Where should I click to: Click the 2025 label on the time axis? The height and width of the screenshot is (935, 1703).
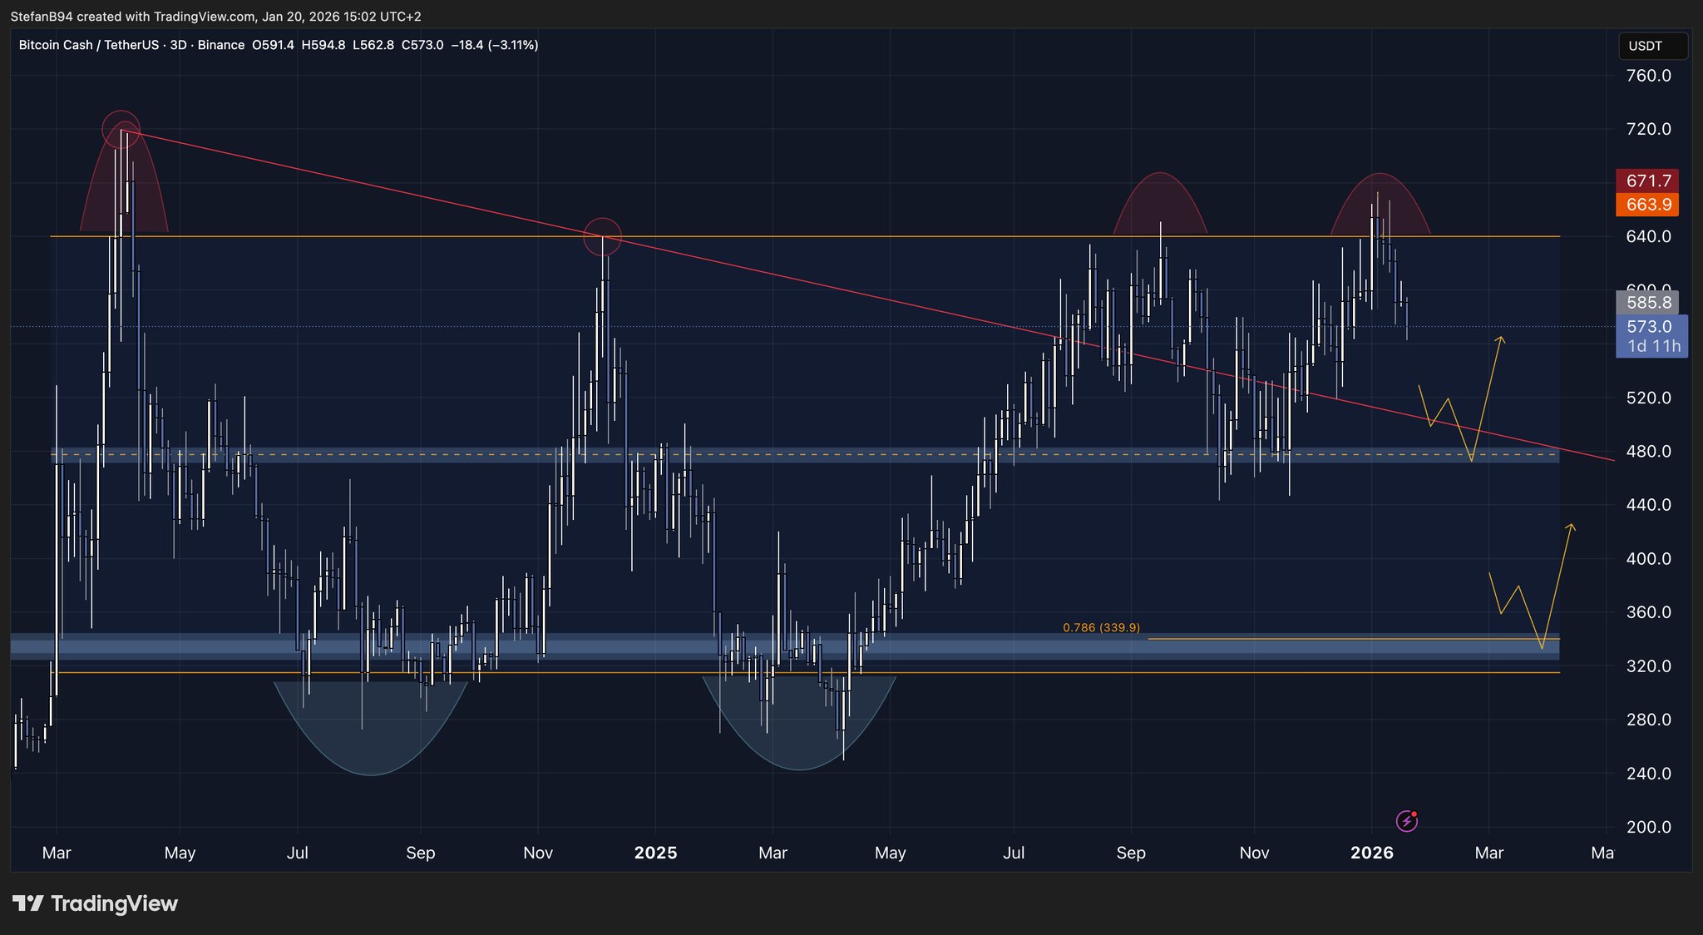point(655,853)
